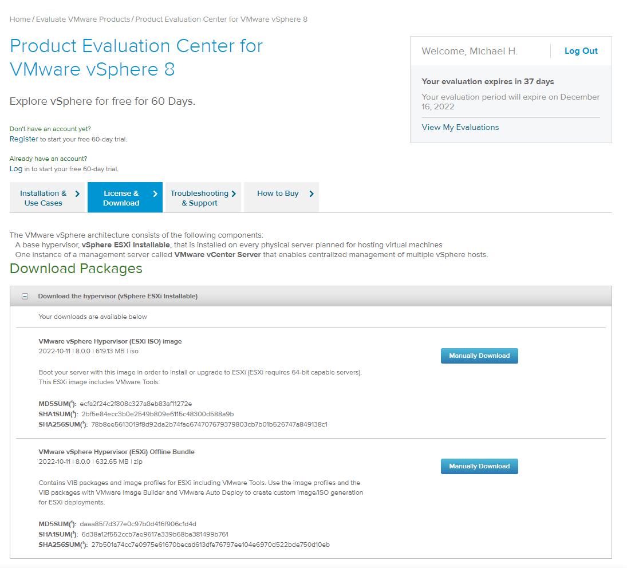The image size is (627, 568).
Task: Click the 'Already have an account?' text
Action: pyautogui.click(x=48, y=159)
